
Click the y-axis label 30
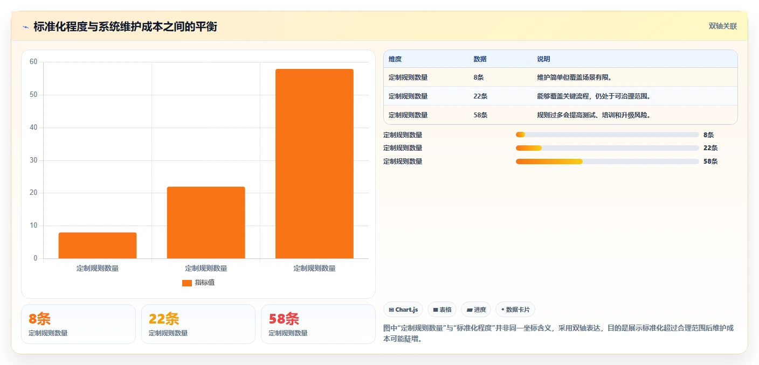tap(33, 160)
